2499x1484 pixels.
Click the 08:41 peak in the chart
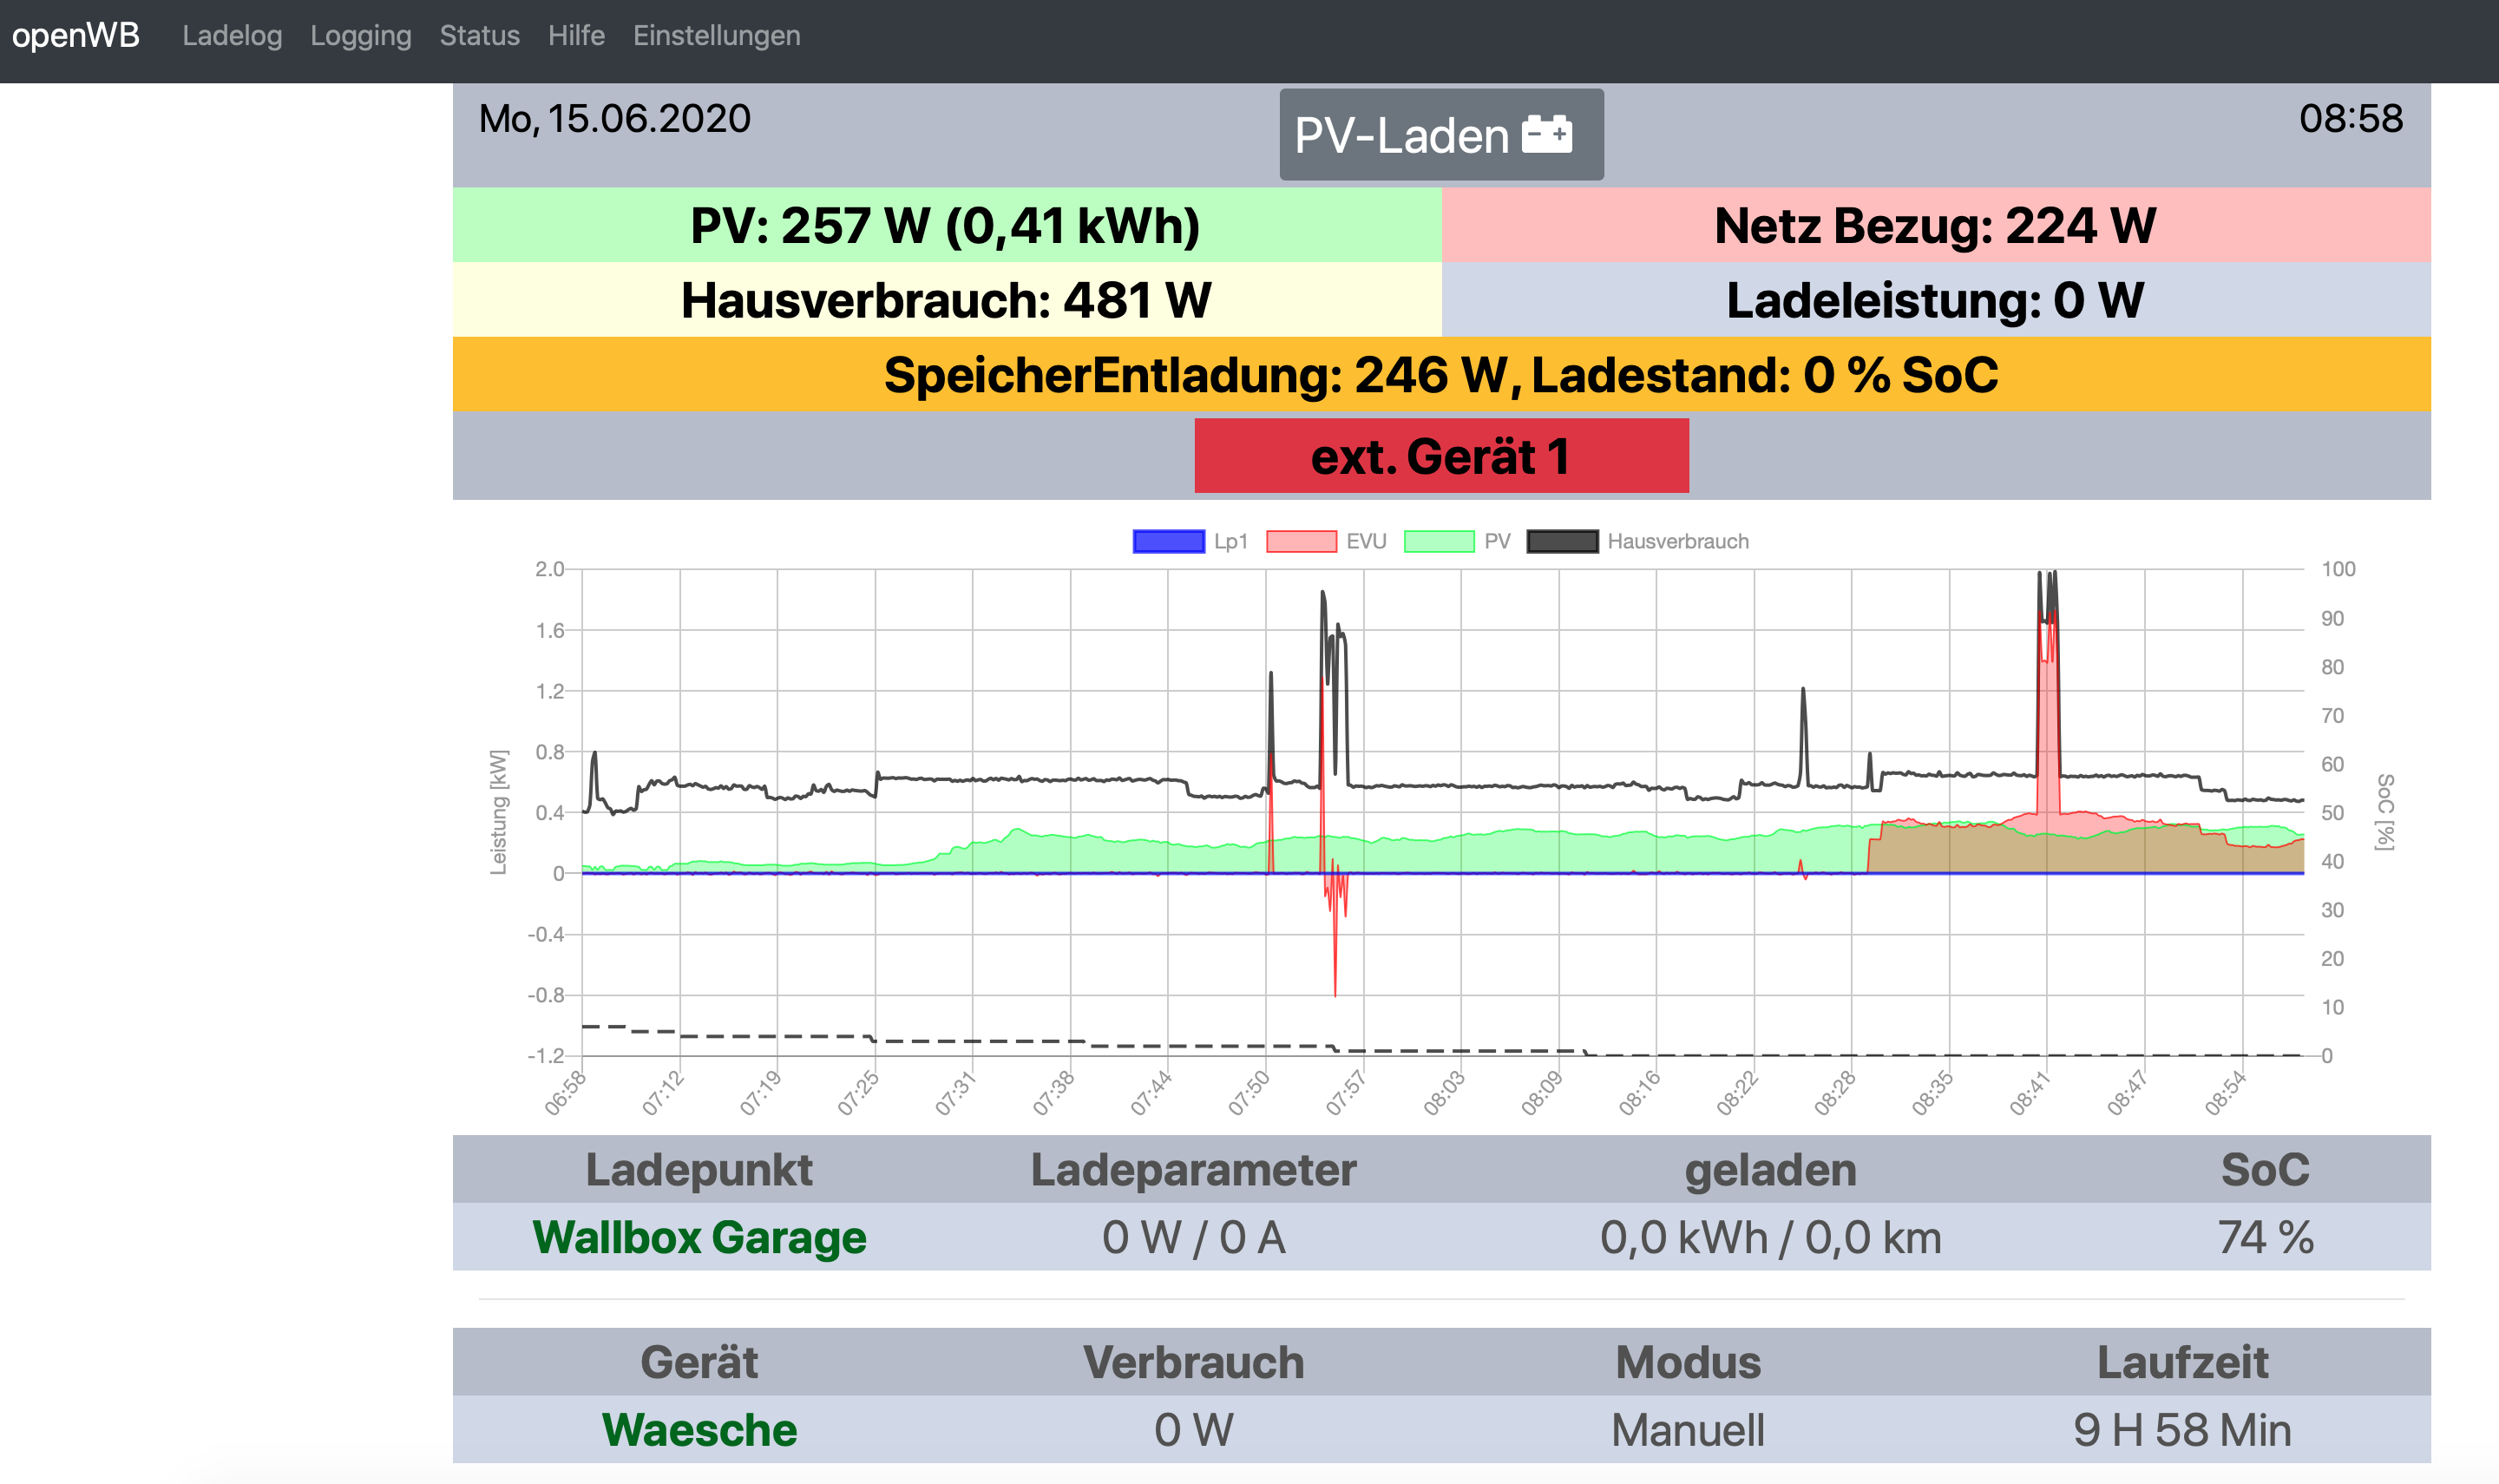click(x=2047, y=600)
